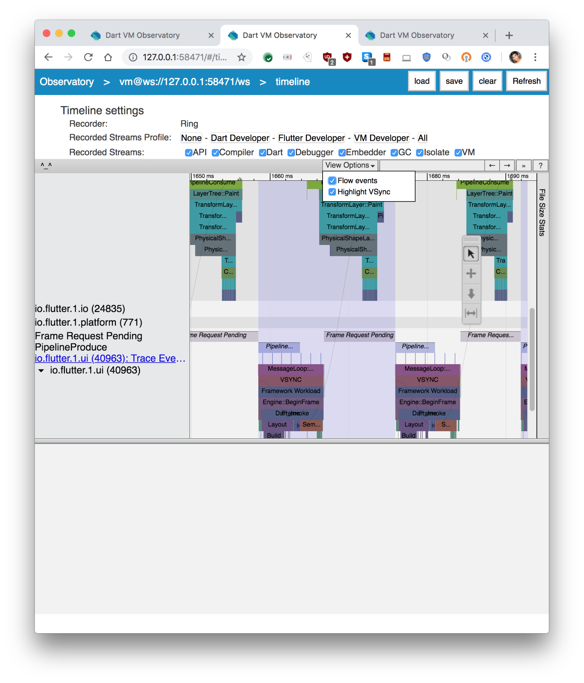Clear the timeline with clear button
This screenshot has width=584, height=683.
tap(487, 81)
